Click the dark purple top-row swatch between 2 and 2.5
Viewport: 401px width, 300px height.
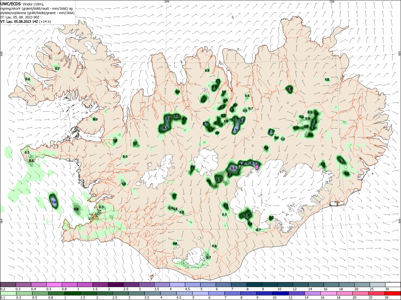click(116, 285)
